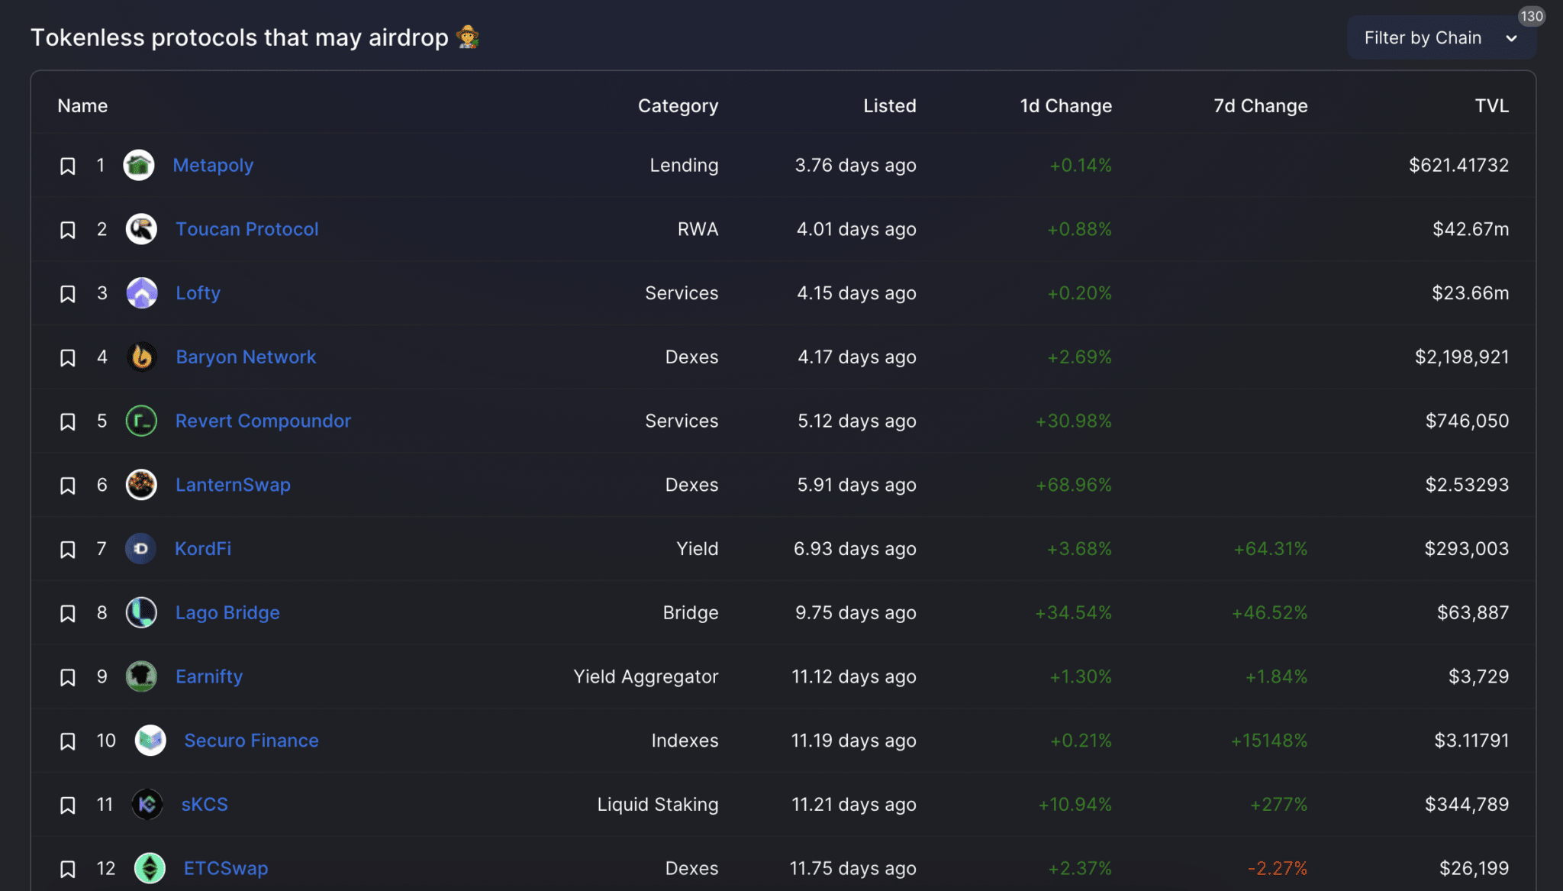Click the Baryon Network flame logo
1563x891 pixels.
point(142,357)
